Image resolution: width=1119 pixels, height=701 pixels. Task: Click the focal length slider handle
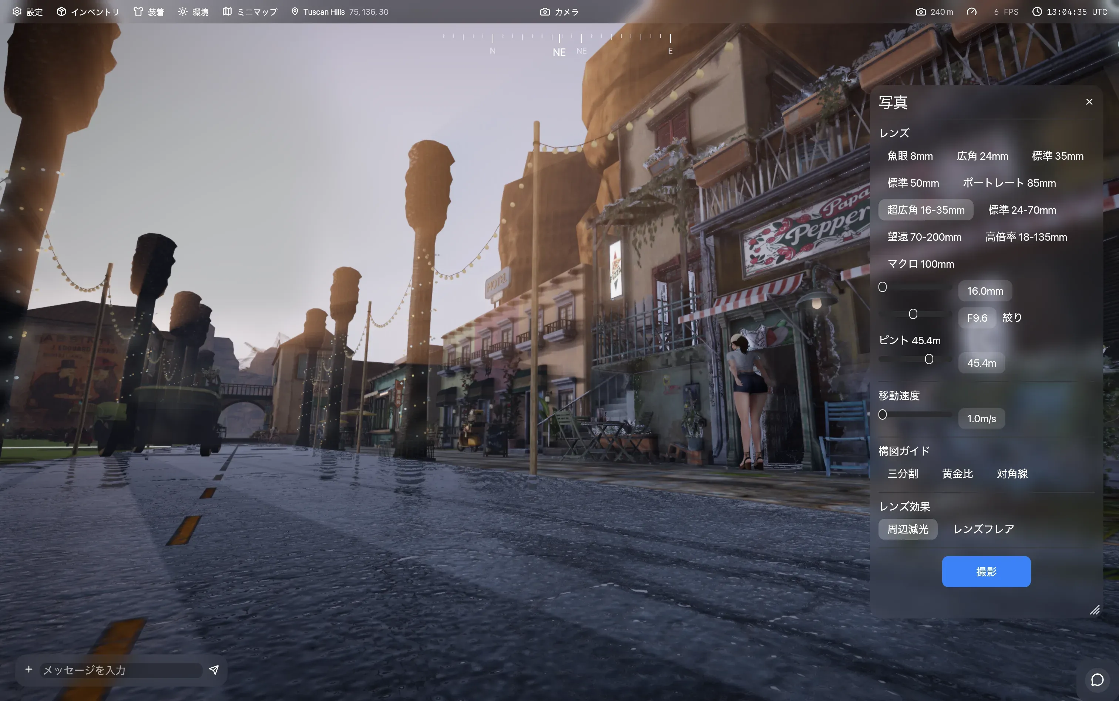[x=883, y=287]
